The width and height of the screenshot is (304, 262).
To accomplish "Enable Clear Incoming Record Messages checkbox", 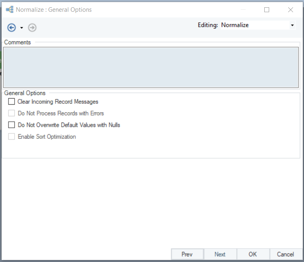I will coord(11,102).
